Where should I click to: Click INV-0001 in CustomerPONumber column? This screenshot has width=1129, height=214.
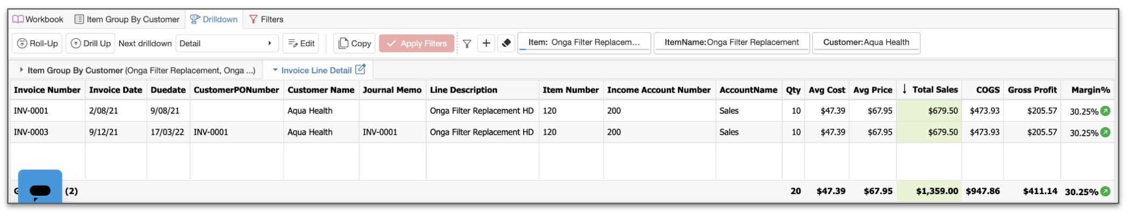click(x=211, y=132)
